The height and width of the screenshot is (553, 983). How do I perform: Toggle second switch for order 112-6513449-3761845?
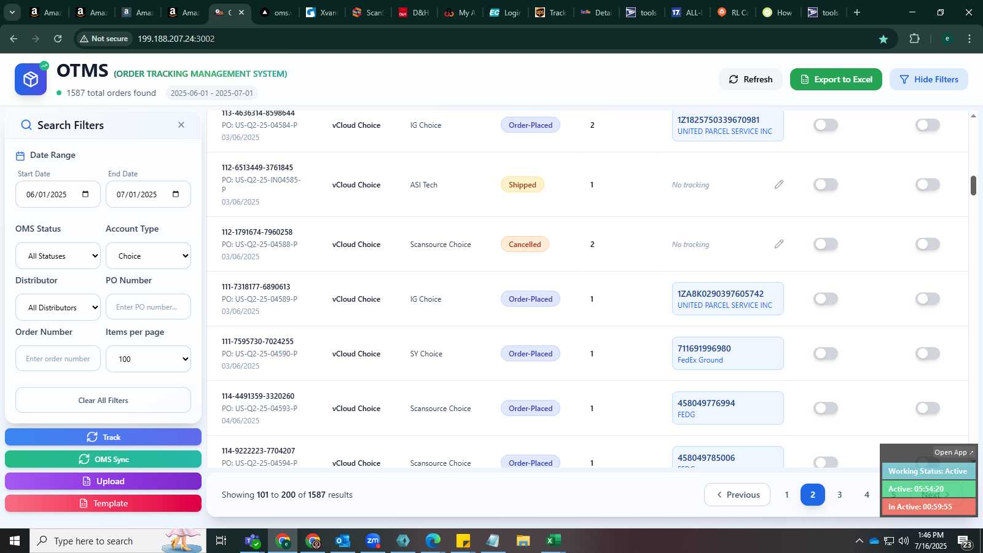[928, 184]
